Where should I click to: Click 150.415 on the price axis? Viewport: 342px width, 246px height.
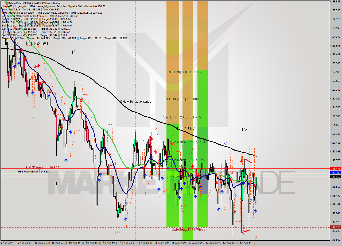336,143
